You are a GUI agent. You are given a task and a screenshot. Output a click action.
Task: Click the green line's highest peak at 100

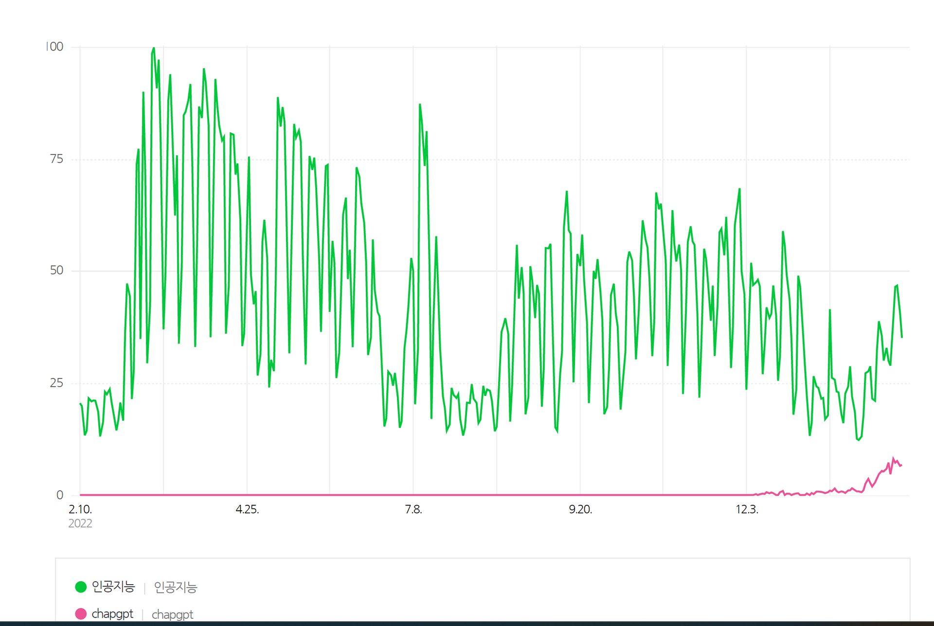tap(154, 48)
